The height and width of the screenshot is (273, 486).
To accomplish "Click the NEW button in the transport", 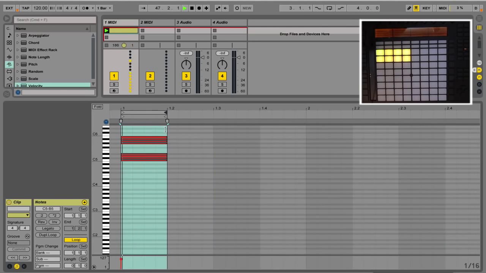I will (247, 8).
